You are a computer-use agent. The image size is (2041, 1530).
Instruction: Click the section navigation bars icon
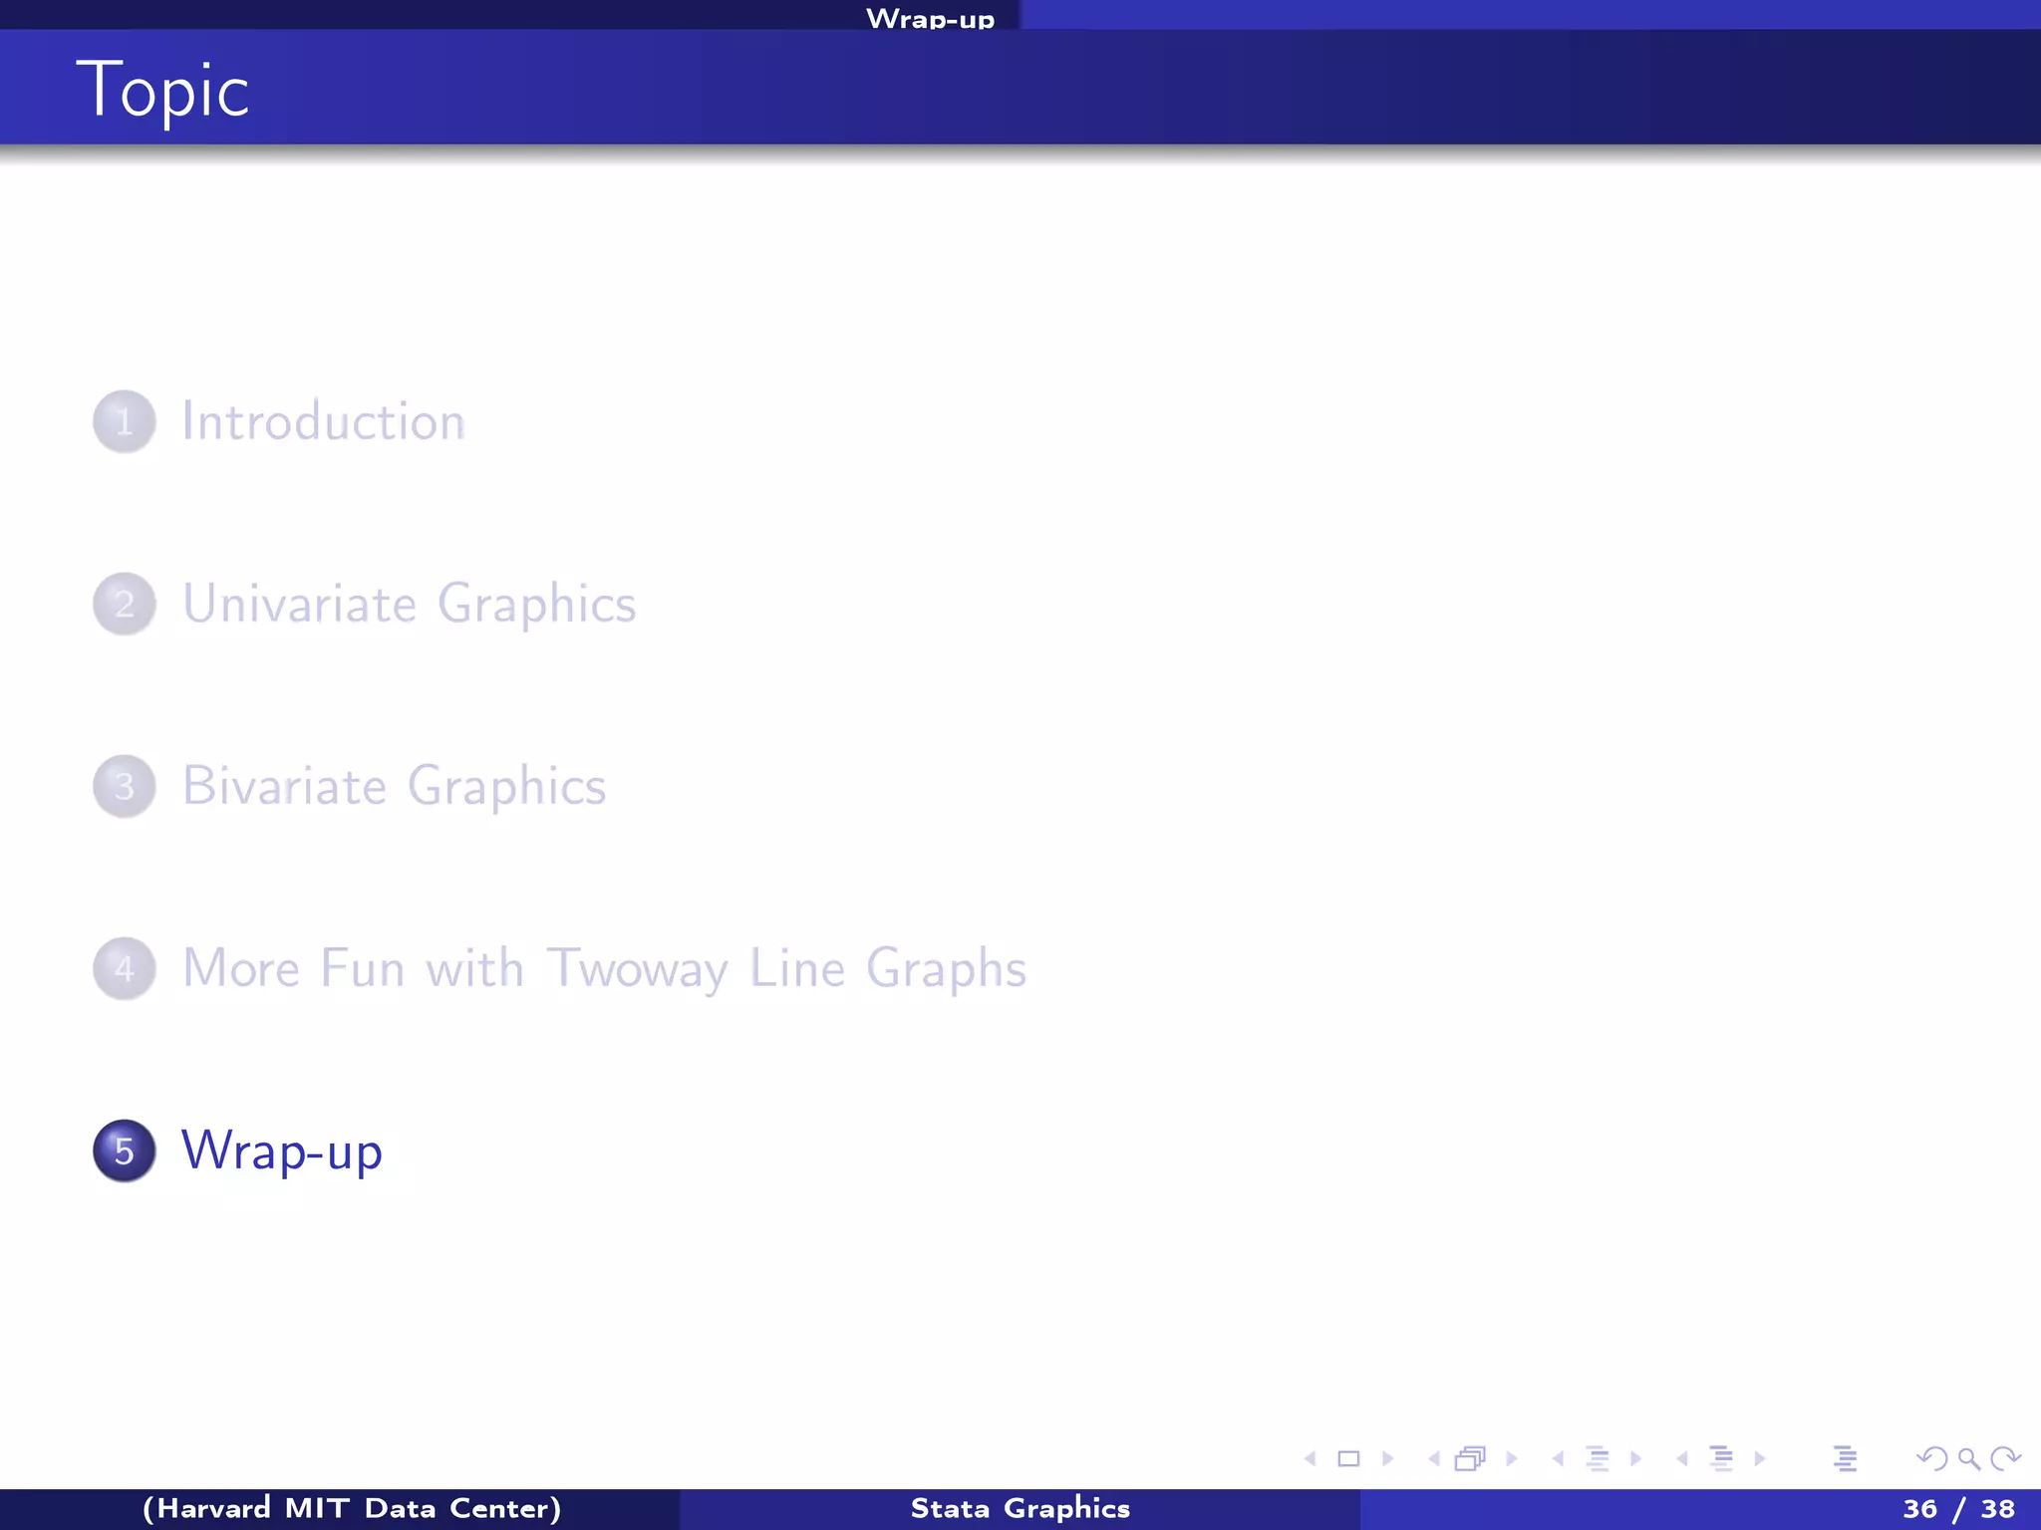click(x=1721, y=1459)
